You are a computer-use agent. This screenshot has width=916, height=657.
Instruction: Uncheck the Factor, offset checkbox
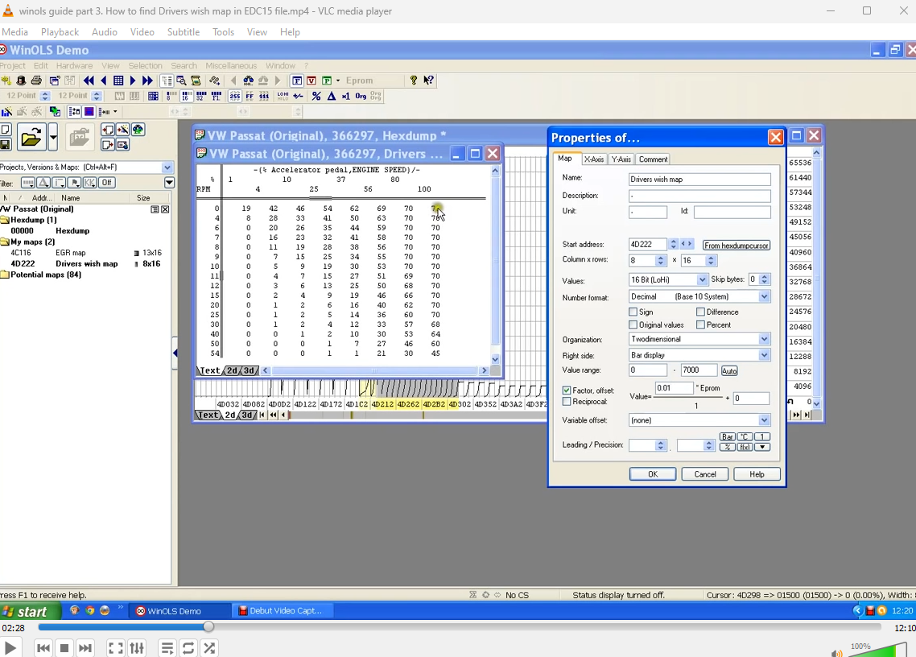566,390
